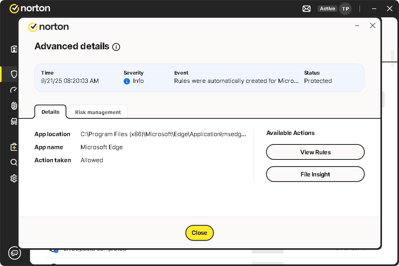This screenshot has width=399, height=266.
Task: Open the Search magnifier in sidebar
Action: tap(14, 162)
